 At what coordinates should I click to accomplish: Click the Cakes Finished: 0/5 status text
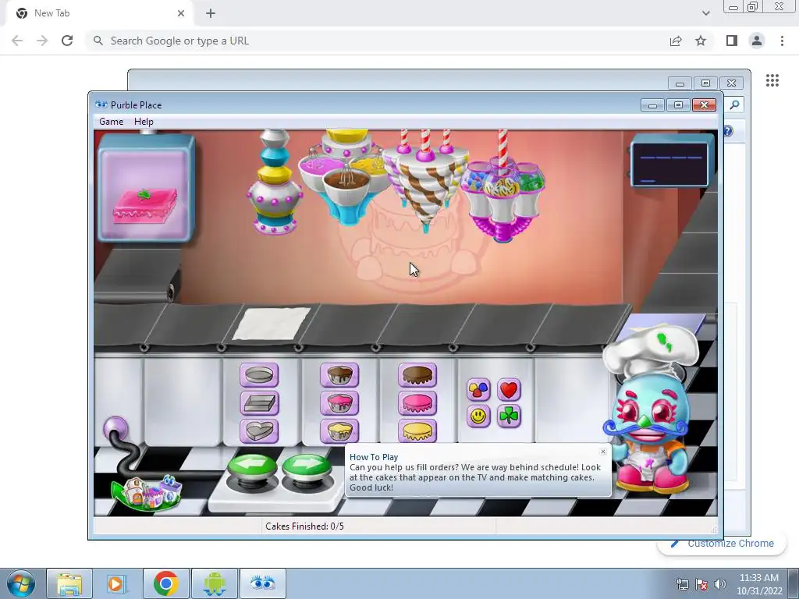click(x=305, y=526)
